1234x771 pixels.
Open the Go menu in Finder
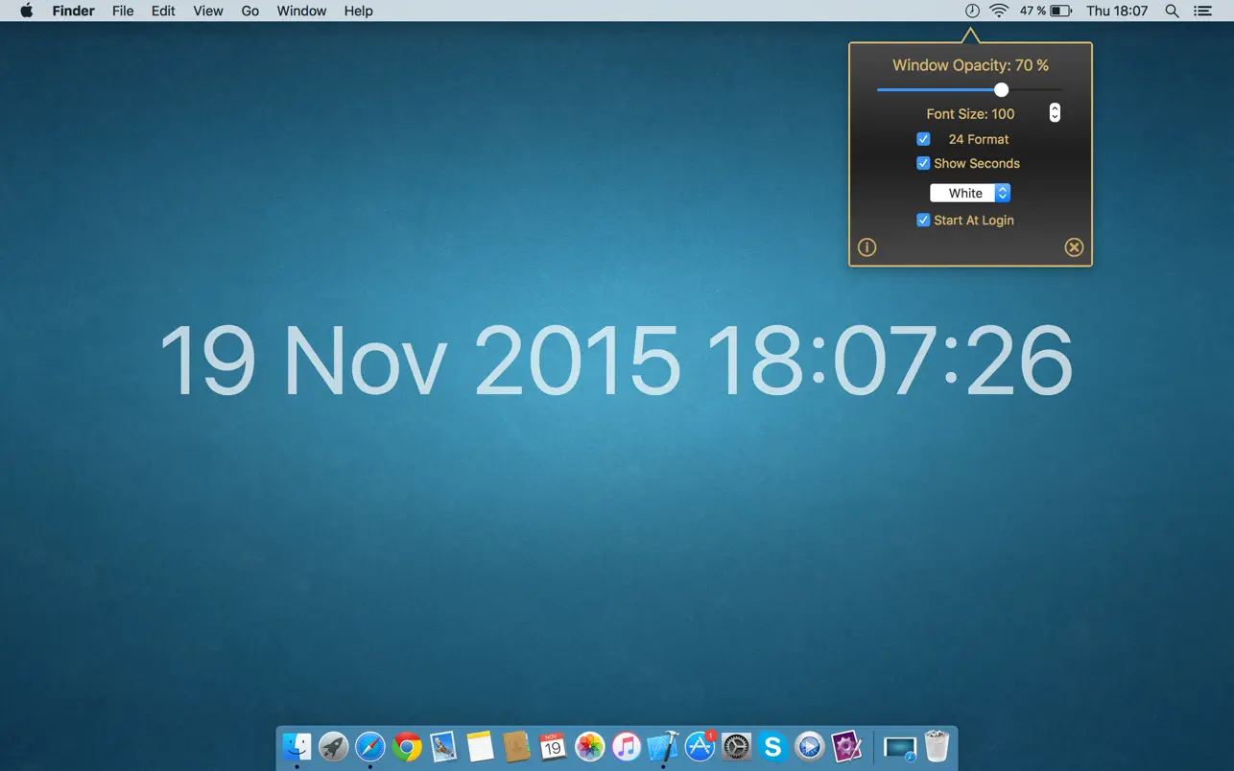pos(249,11)
